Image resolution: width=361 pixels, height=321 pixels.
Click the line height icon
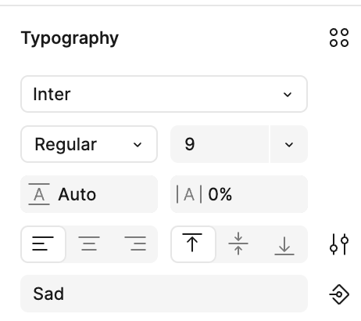39,194
